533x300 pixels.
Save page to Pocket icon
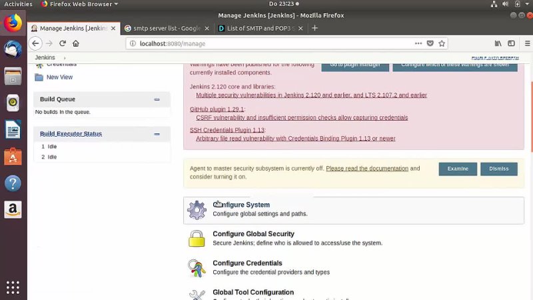click(430, 43)
